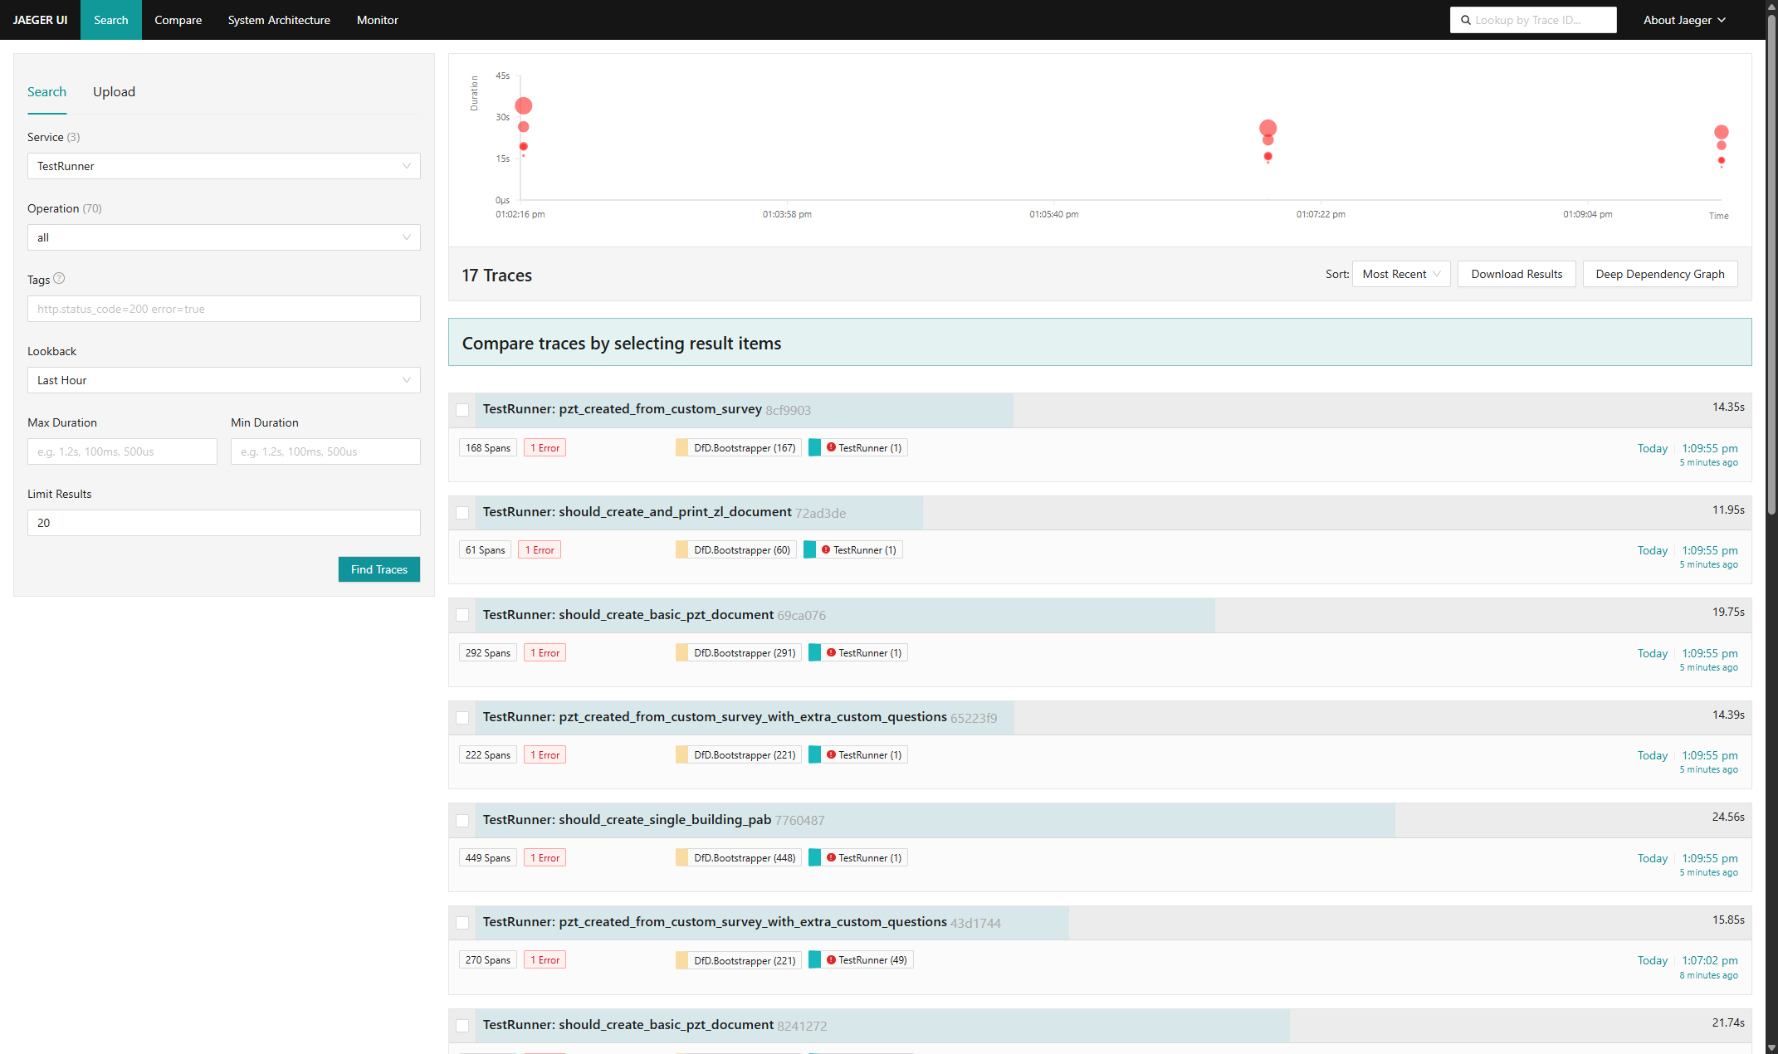
Task: Expand the About Jaeger menu
Action: tap(1684, 20)
